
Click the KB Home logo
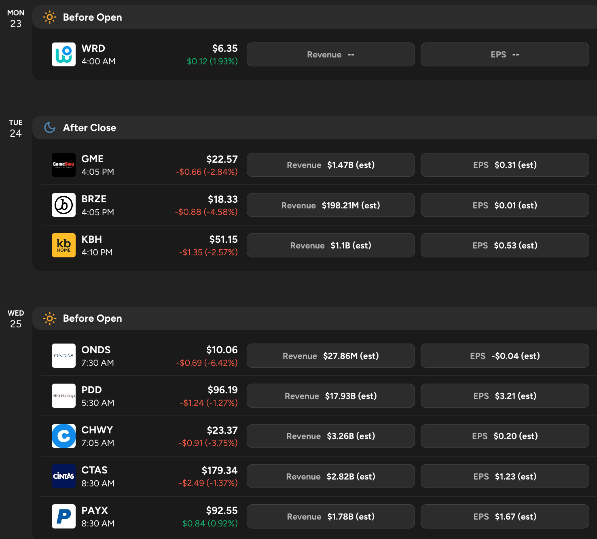point(64,245)
